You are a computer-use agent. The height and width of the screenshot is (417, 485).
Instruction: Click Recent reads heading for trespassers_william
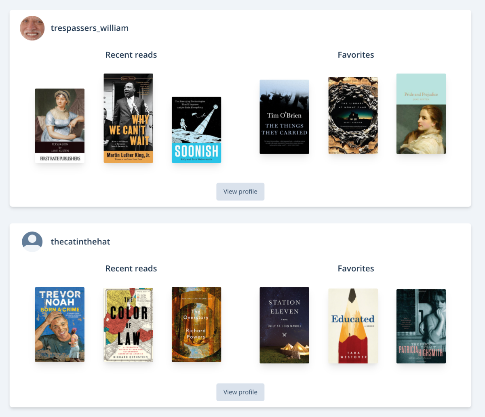point(131,55)
